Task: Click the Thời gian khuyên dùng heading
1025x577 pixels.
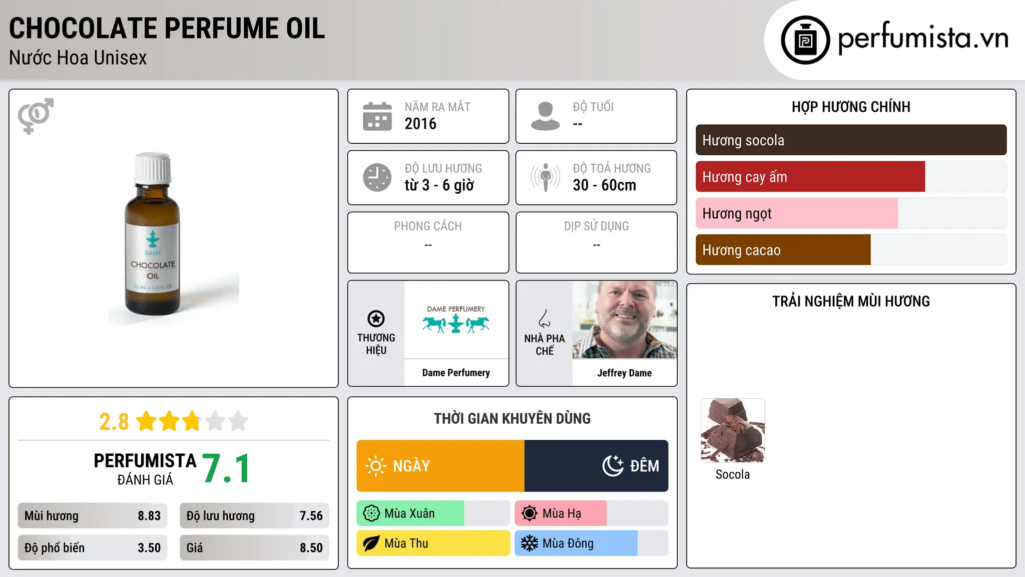Action: (512, 419)
